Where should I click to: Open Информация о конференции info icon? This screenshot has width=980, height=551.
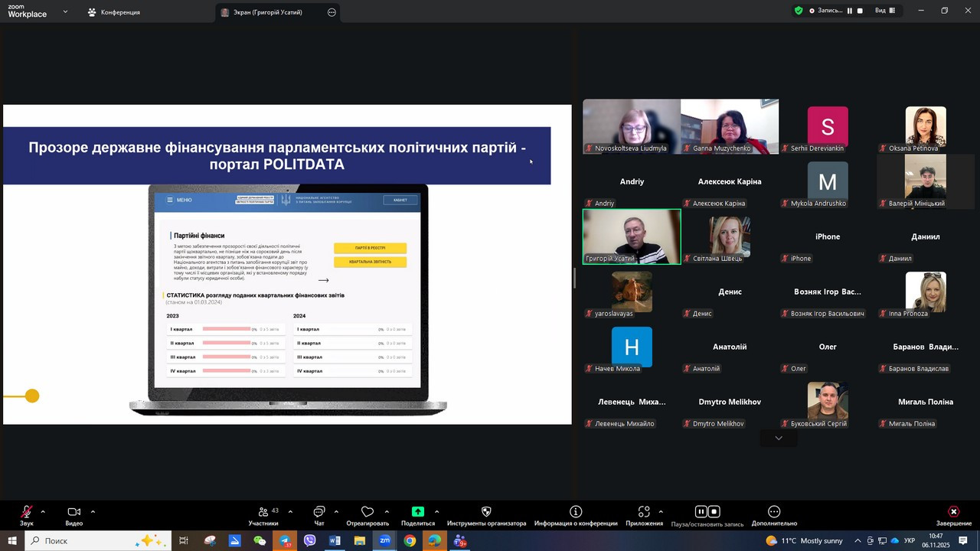click(x=576, y=512)
